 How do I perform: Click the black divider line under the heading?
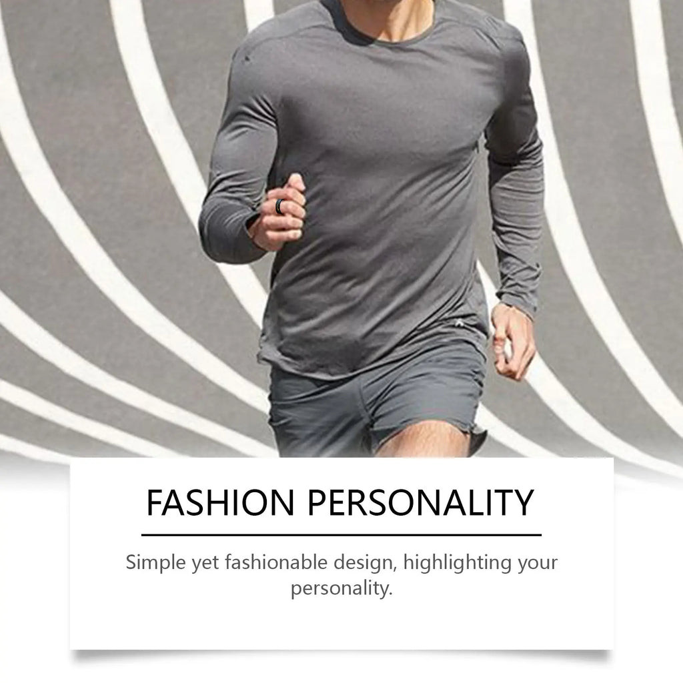click(341, 534)
